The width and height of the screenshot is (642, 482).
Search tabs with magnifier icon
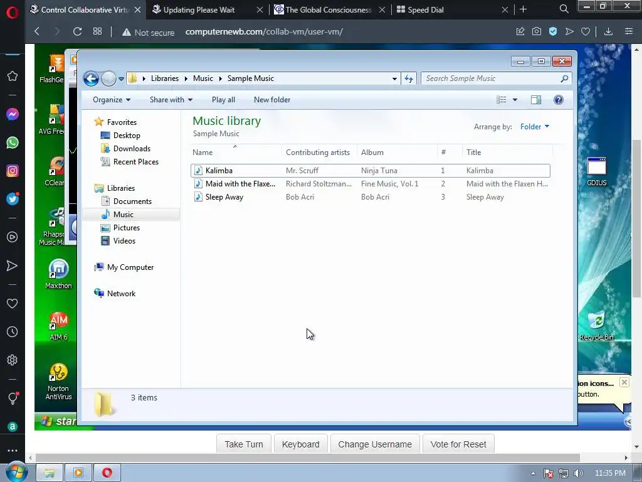click(564, 9)
